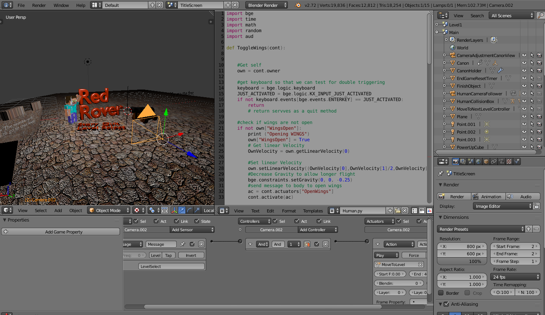Open the File menu
545x315 pixels.
[x=21, y=5]
